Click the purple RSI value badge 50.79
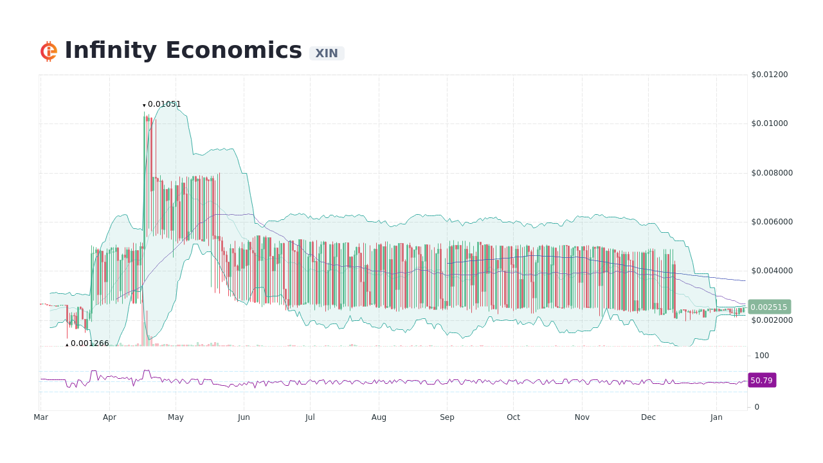 [762, 380]
